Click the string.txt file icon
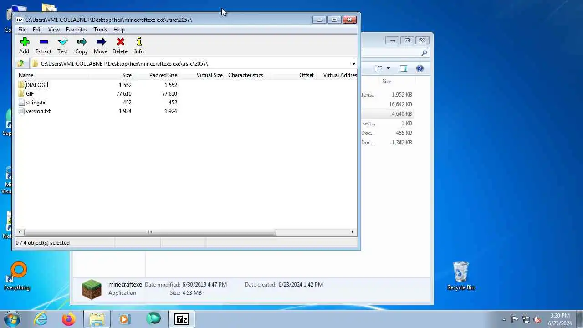Screen dimensions: 583x328 [x=21, y=102]
